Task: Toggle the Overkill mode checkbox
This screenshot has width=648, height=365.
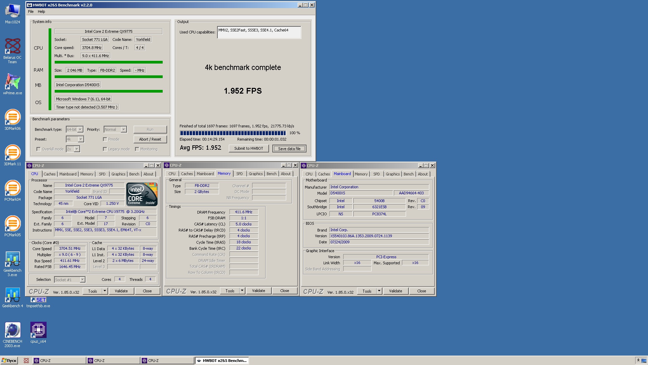Action: (x=38, y=149)
